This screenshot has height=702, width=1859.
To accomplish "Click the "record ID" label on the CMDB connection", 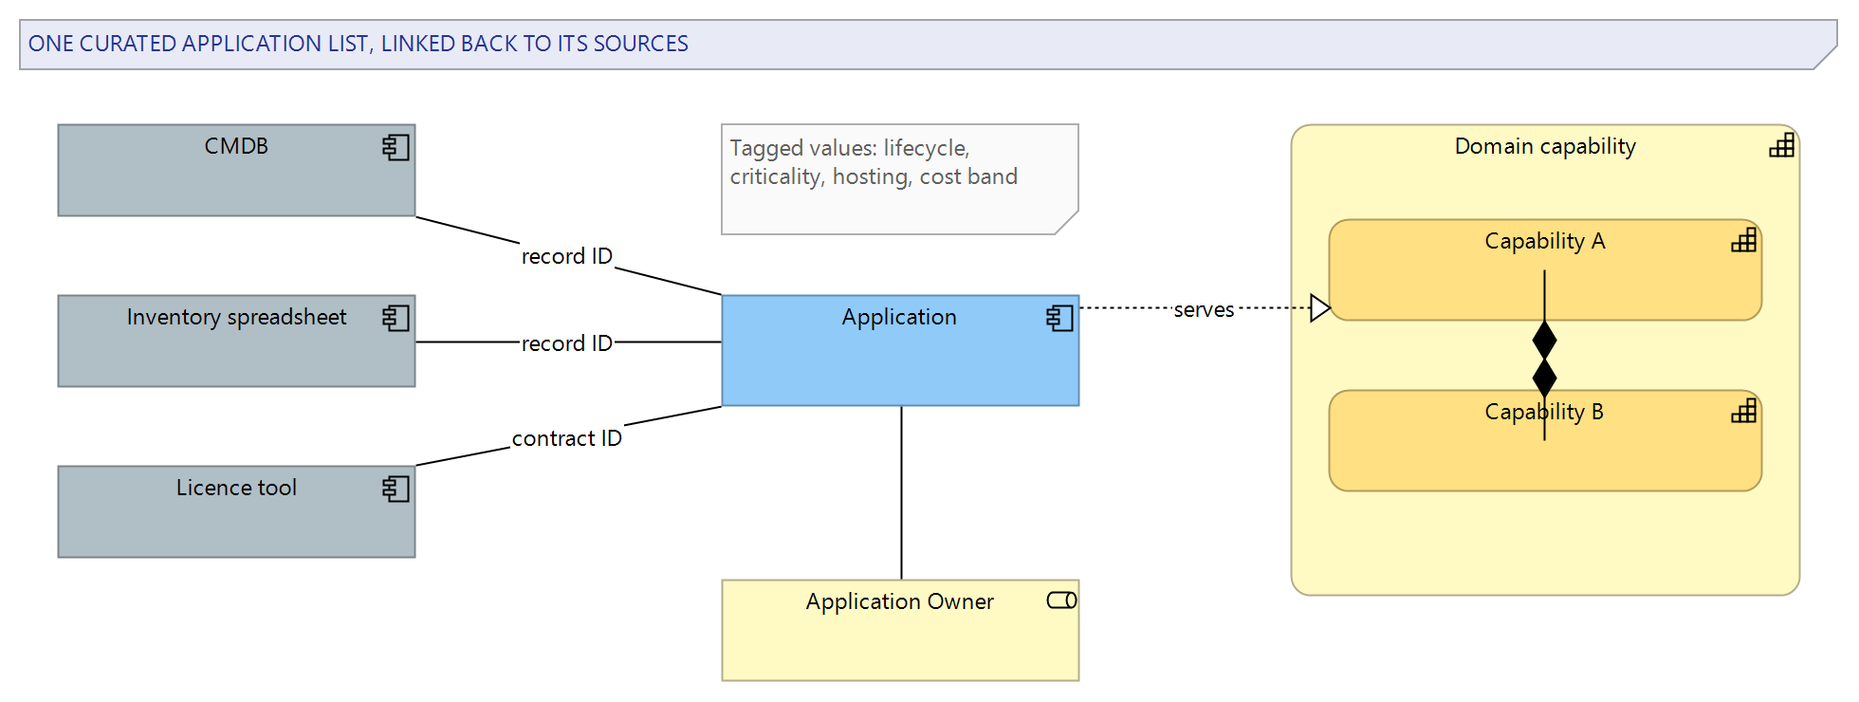I will coord(567,256).
